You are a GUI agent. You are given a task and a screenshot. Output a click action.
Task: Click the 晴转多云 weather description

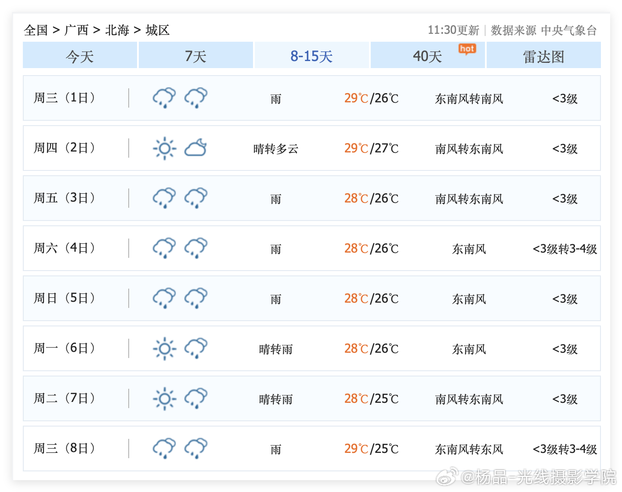pos(276,149)
